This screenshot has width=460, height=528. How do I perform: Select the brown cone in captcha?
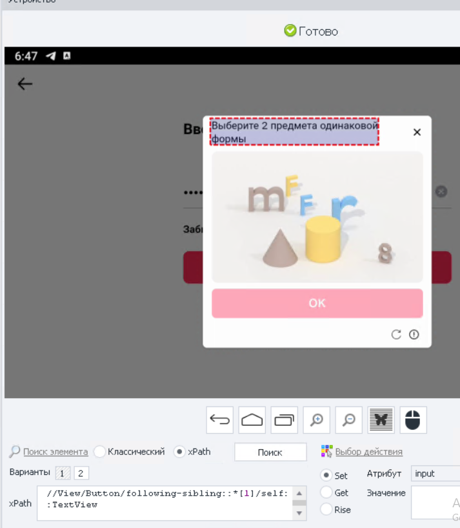pos(280,249)
